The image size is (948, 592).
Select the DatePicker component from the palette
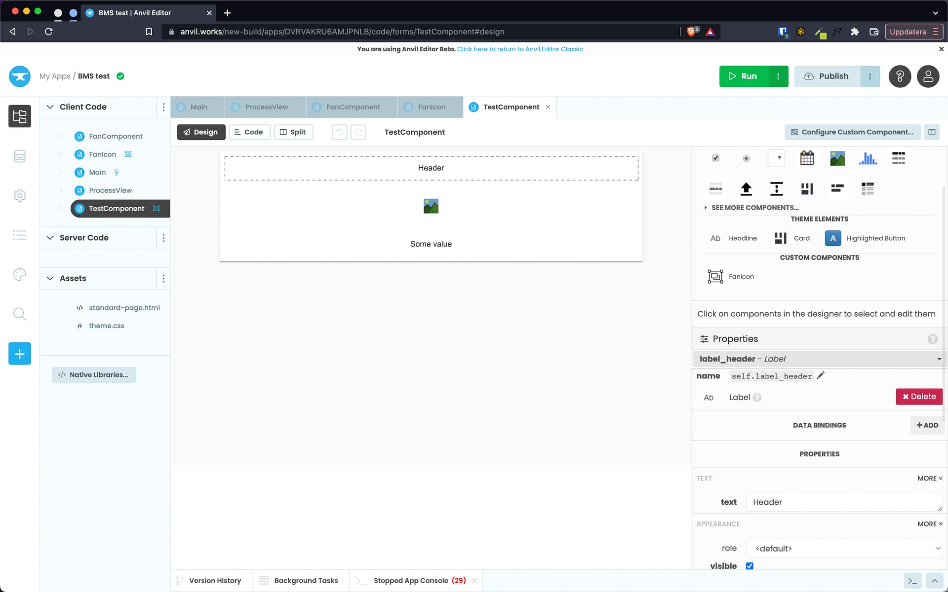(807, 158)
